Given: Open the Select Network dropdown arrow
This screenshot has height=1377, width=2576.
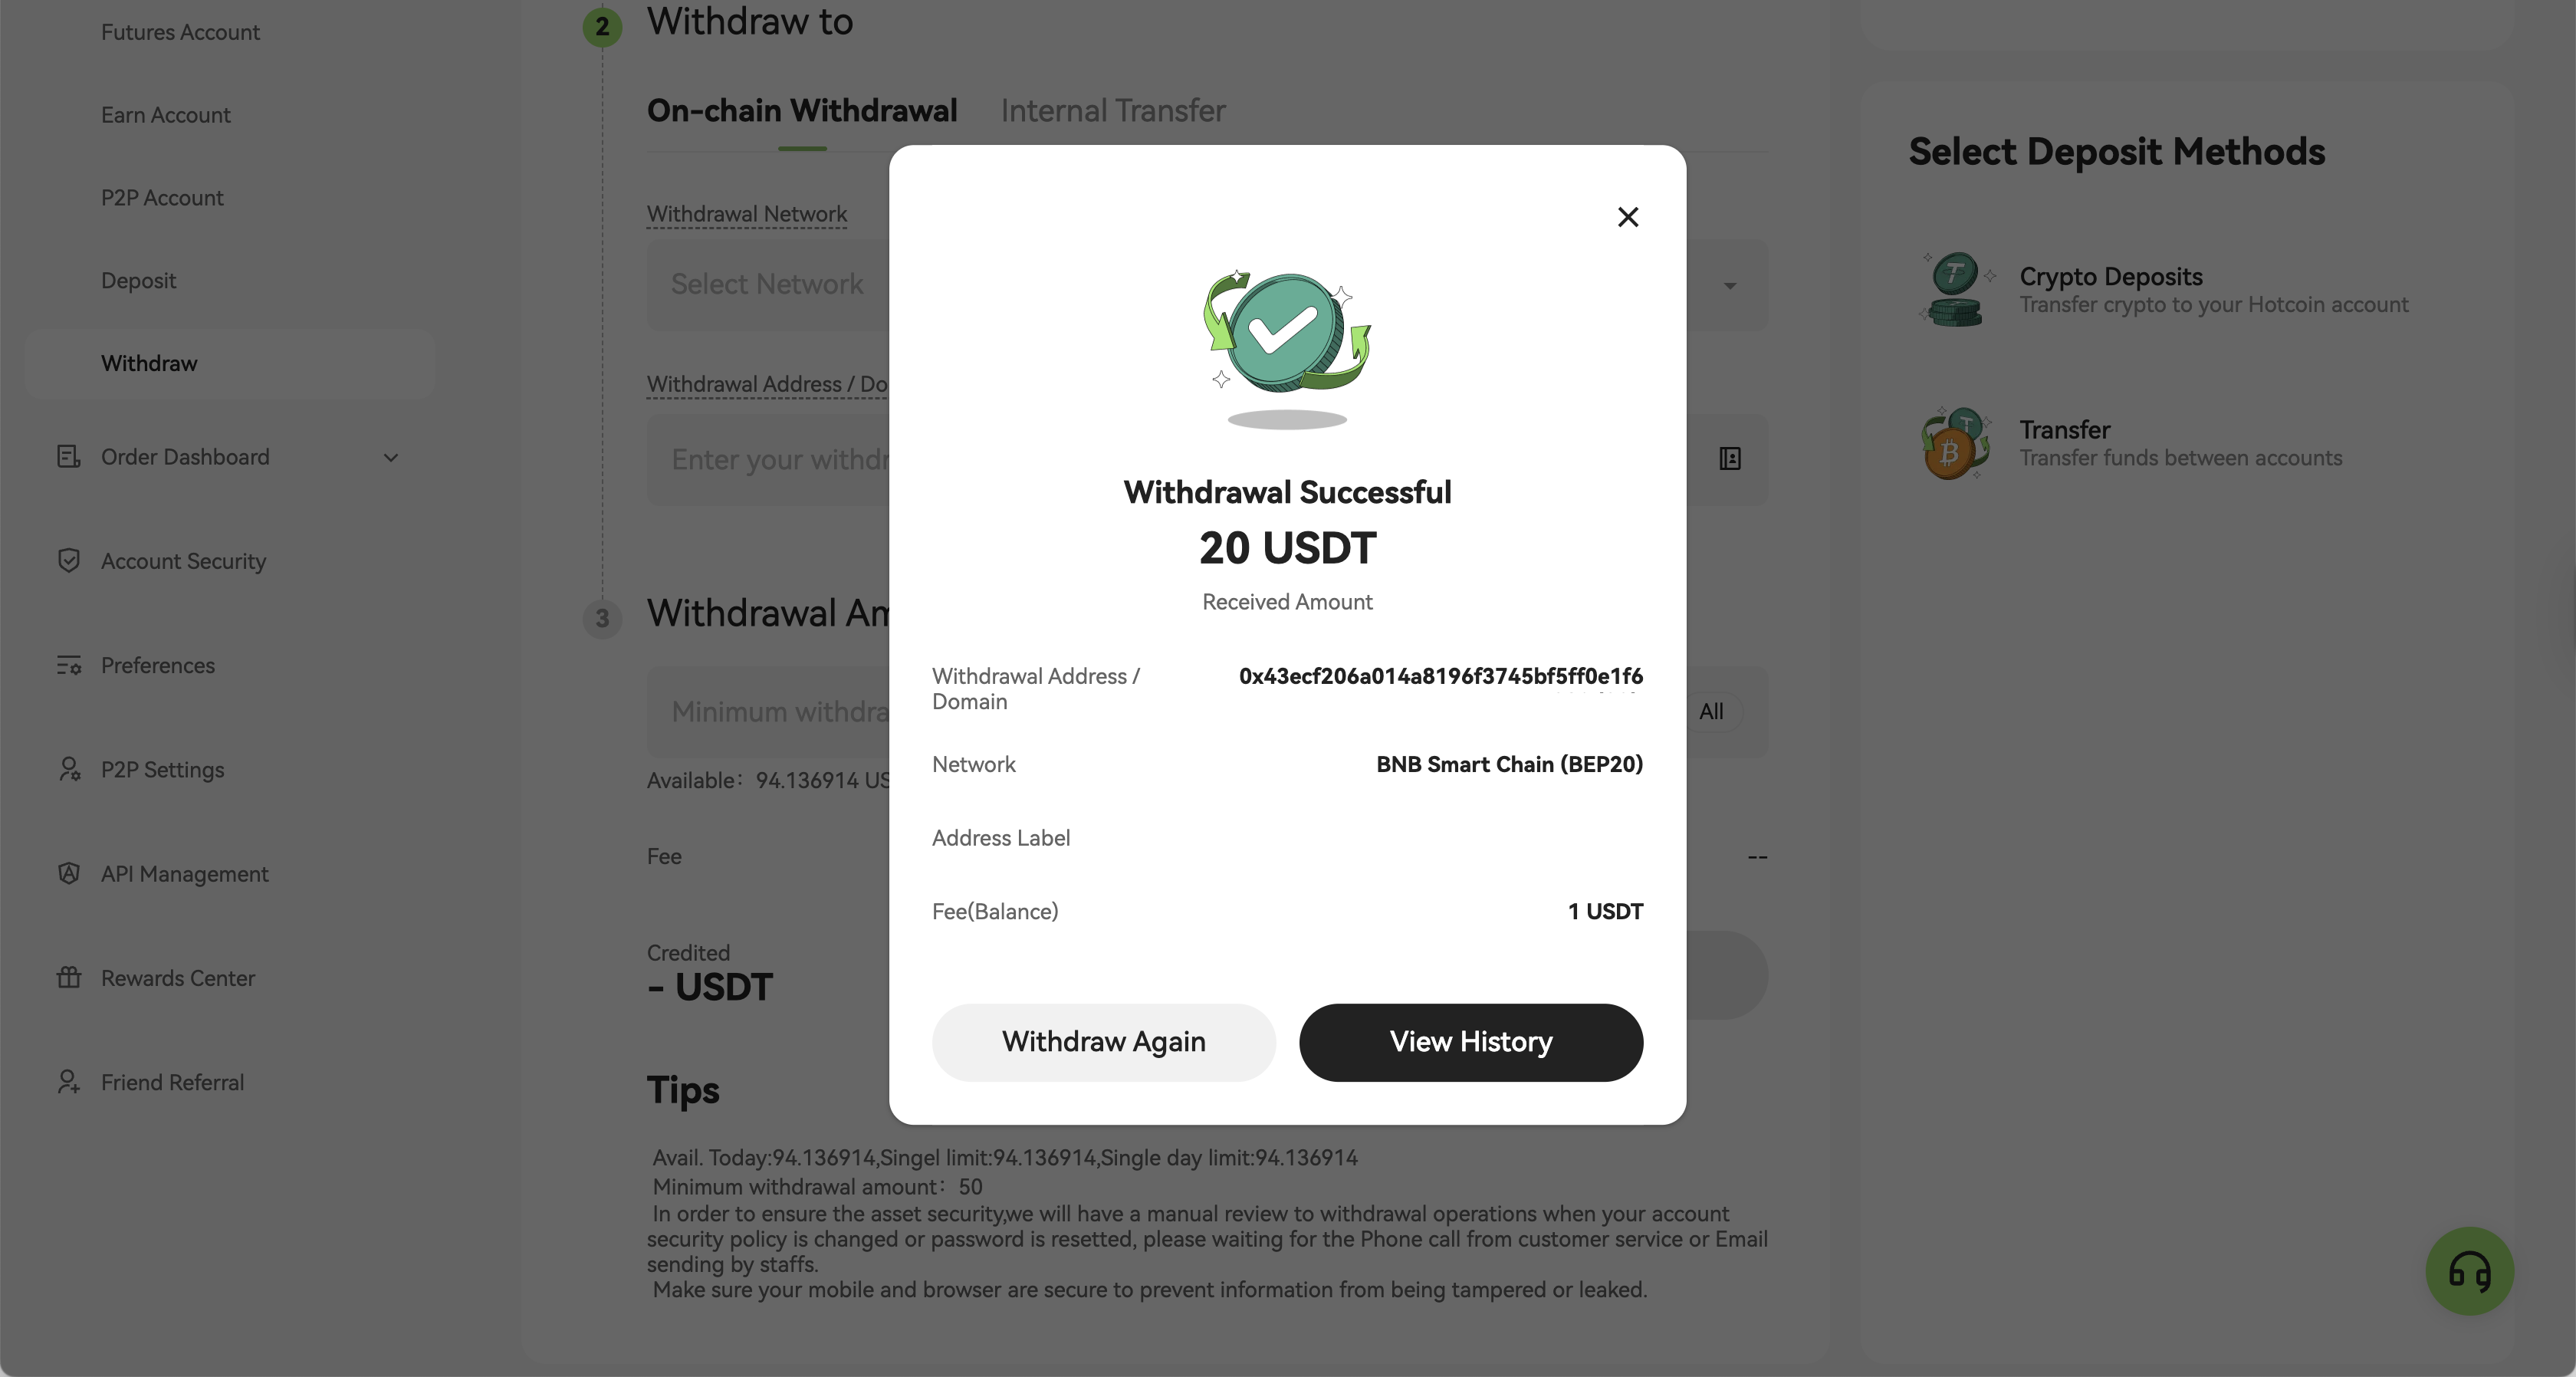Looking at the screenshot, I should 1730,286.
